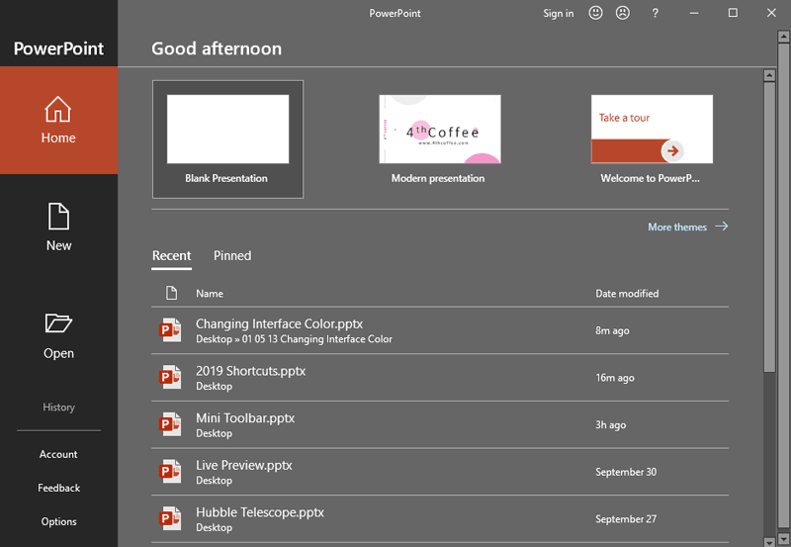Click PowerPoint file icon for Changing Interface Color.pptx

tap(170, 330)
